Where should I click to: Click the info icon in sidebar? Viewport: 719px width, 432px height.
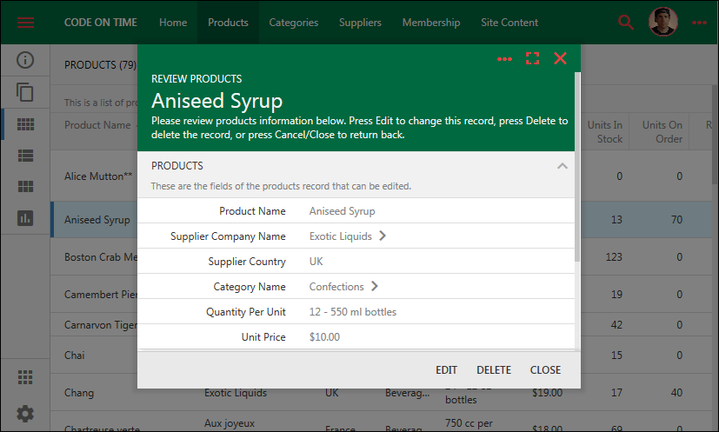pyautogui.click(x=25, y=60)
